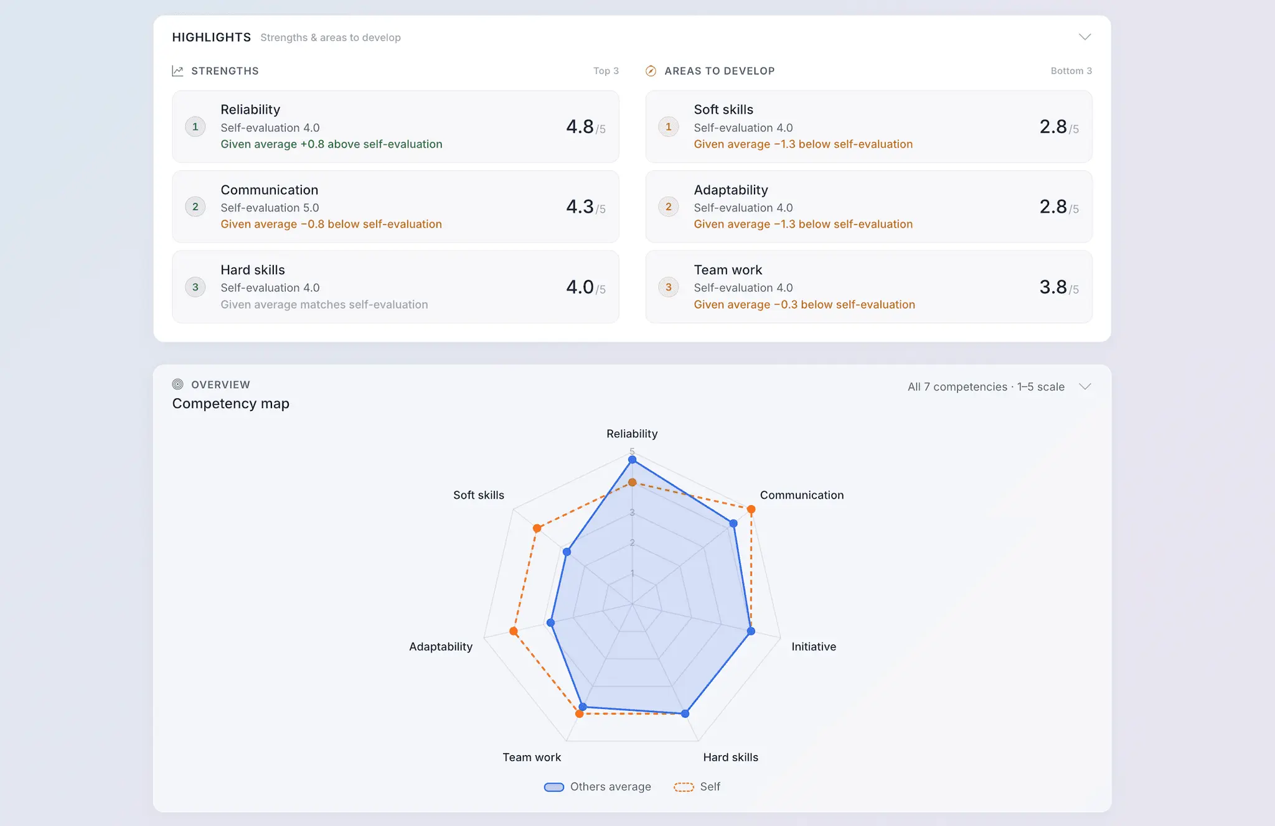Click 'Strengths & areas to develop' subtitle
Image resolution: width=1275 pixels, height=826 pixels.
pyautogui.click(x=330, y=37)
